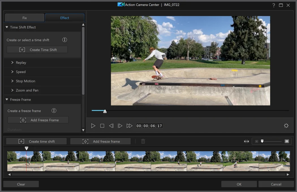Collapse the Freeze Frame section
Image resolution: width=297 pixels, height=192 pixels.
click(x=7, y=100)
